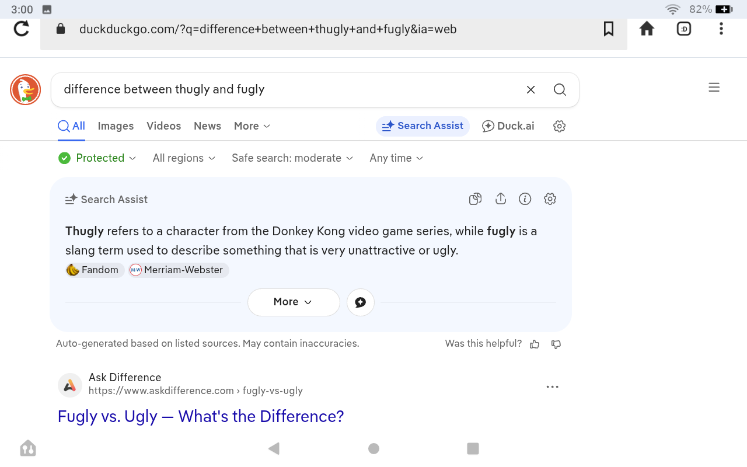Image resolution: width=747 pixels, height=467 pixels.
Task: Bookmark this page using the bookmark icon
Action: coord(609,29)
